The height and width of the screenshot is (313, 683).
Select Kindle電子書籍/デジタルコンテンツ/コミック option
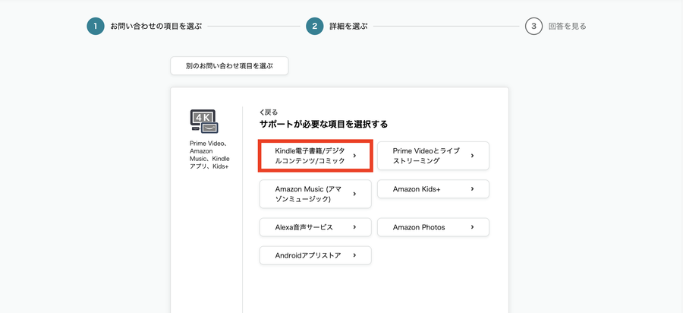point(316,156)
